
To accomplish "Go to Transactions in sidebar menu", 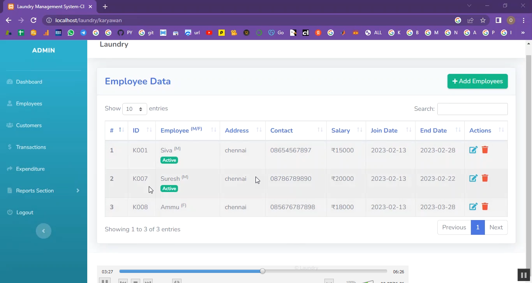I will coord(31,147).
